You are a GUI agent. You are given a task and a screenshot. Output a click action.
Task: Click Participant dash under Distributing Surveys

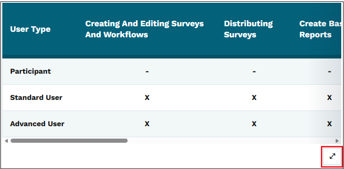(254, 71)
